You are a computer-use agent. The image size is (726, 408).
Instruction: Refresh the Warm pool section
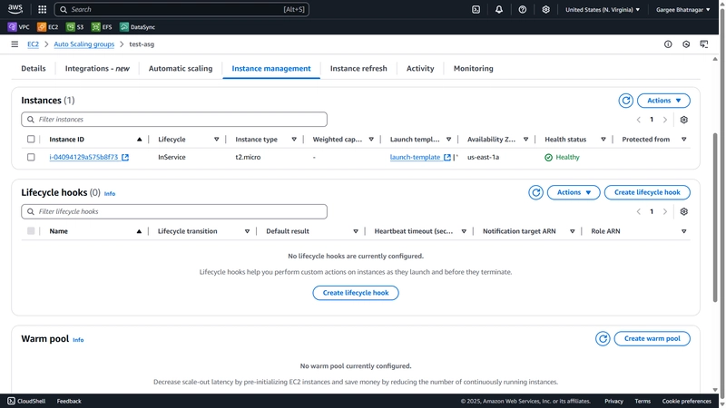click(x=603, y=338)
